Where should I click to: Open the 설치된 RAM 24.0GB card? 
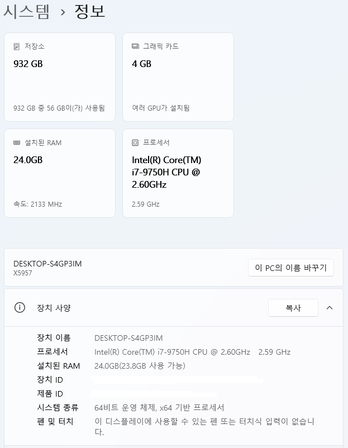[60, 173]
